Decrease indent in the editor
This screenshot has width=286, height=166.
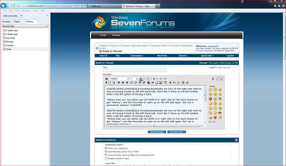[140, 83]
